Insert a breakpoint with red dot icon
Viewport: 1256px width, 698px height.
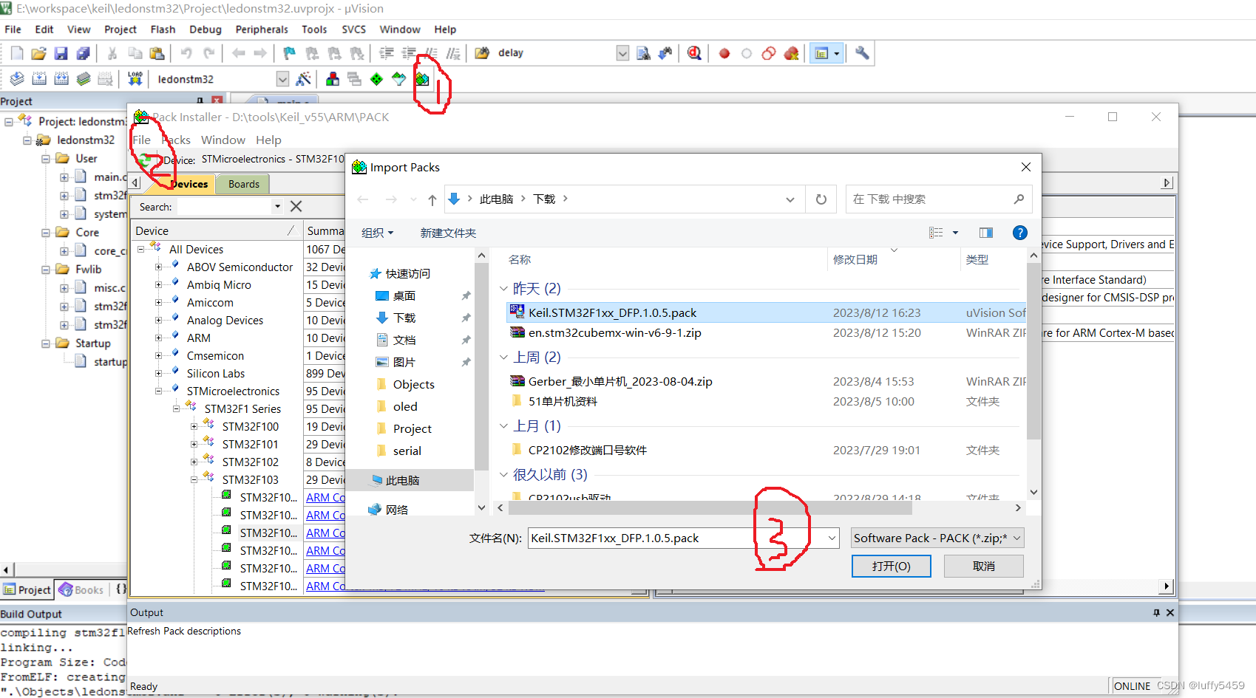[x=724, y=53]
